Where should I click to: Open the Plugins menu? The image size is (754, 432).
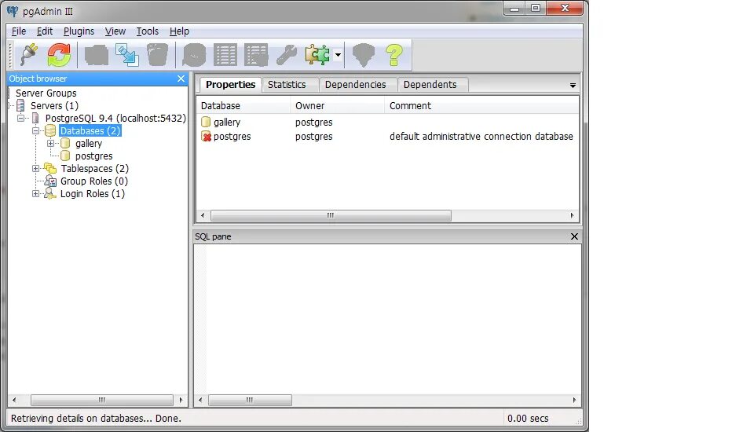(79, 31)
